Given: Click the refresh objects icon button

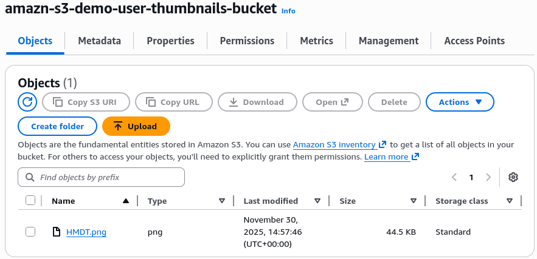Looking at the screenshot, I should click(x=27, y=102).
